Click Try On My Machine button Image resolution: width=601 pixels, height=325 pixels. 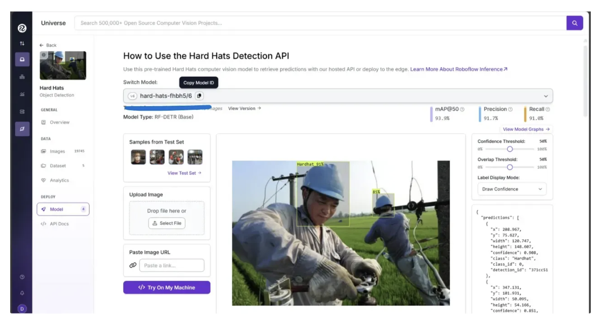click(x=167, y=287)
